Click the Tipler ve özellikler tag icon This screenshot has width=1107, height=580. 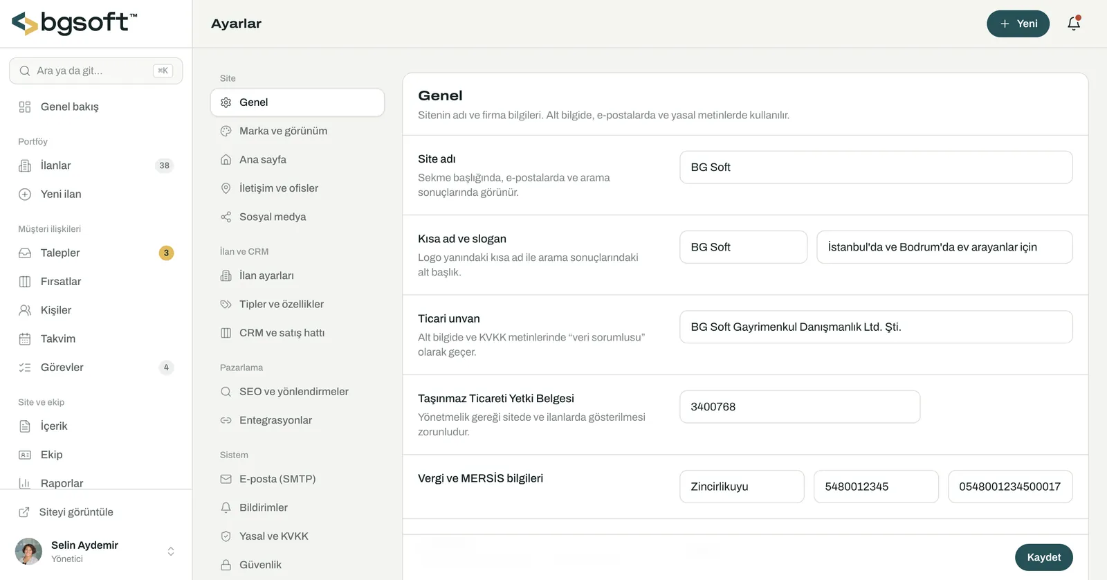(x=226, y=305)
